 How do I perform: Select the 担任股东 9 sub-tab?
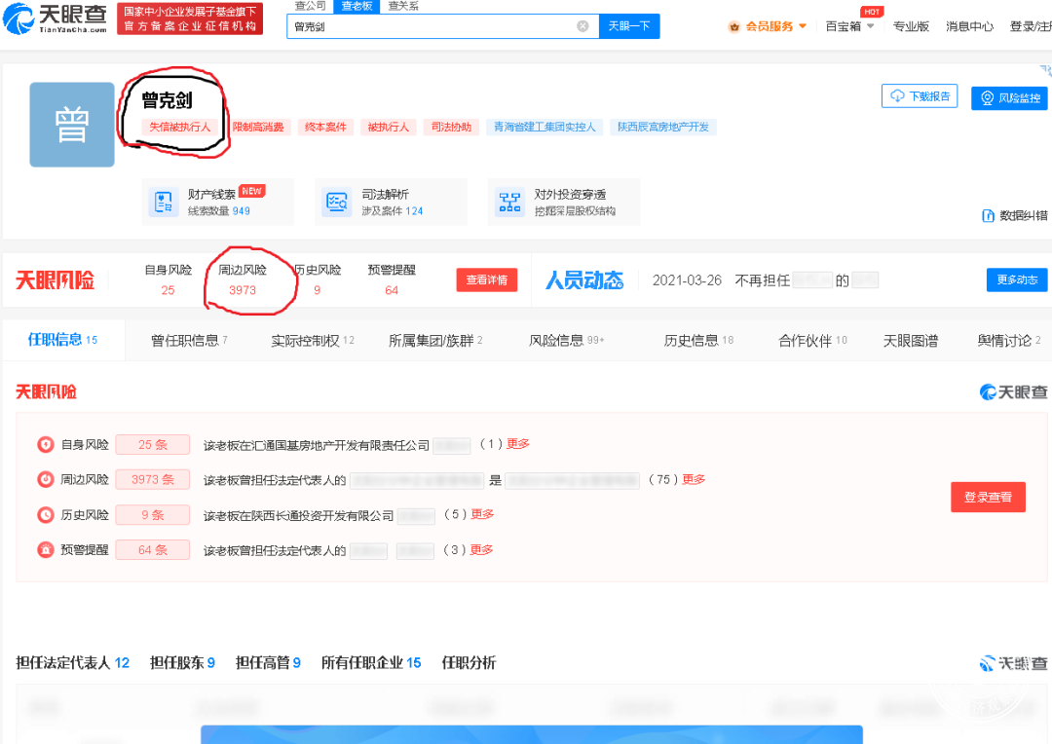(x=182, y=663)
